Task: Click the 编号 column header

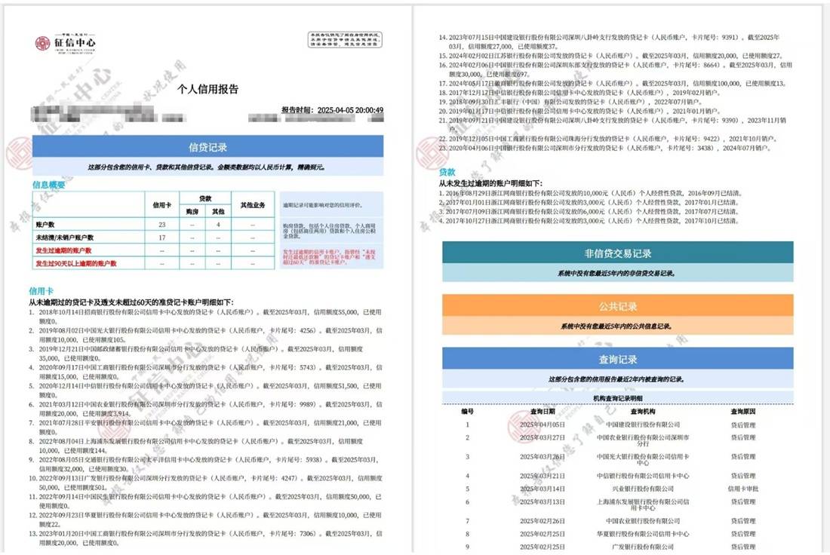Action: [x=467, y=411]
